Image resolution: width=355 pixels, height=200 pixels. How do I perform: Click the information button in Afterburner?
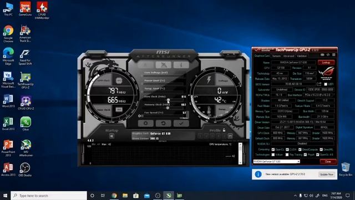pyautogui.click(x=181, y=65)
